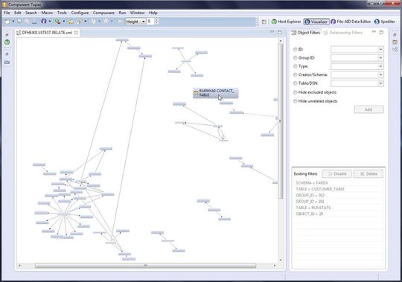Click the Save toolbar icon
This screenshot has height=282, width=402.
pos(19,22)
